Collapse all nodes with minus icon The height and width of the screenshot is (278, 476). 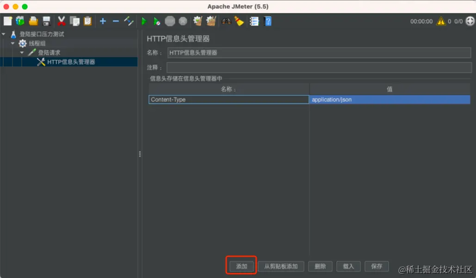pyautogui.click(x=116, y=21)
